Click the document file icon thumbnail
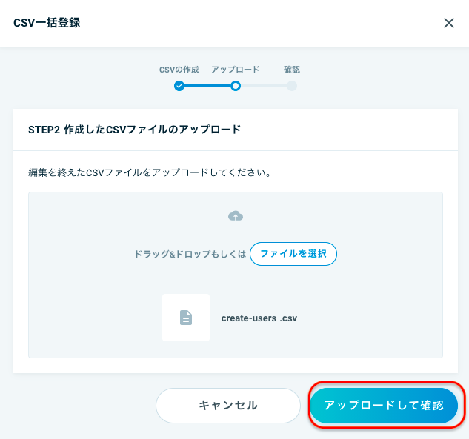469x439 pixels. pos(186,318)
